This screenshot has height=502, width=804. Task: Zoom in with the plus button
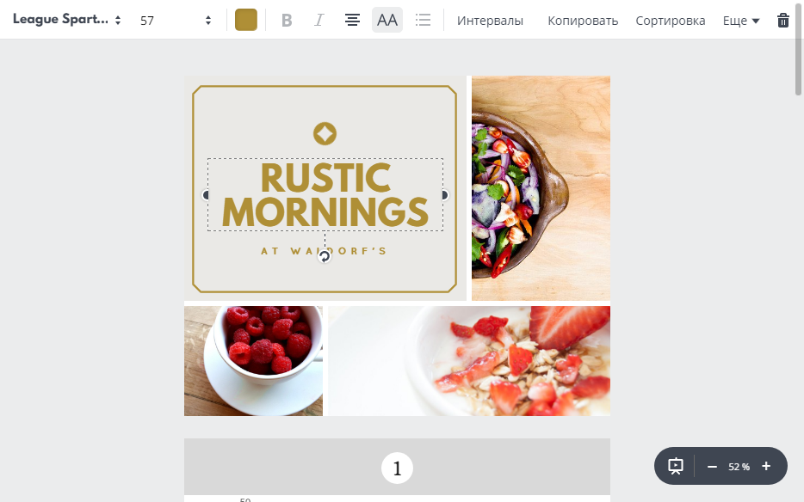pyautogui.click(x=766, y=466)
